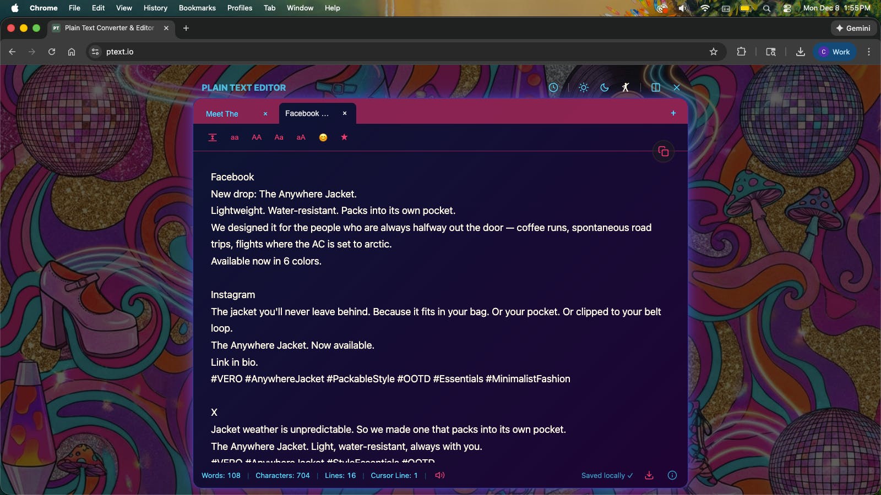The height and width of the screenshot is (495, 881).
Task: Close the Facebook tab
Action: click(x=345, y=113)
